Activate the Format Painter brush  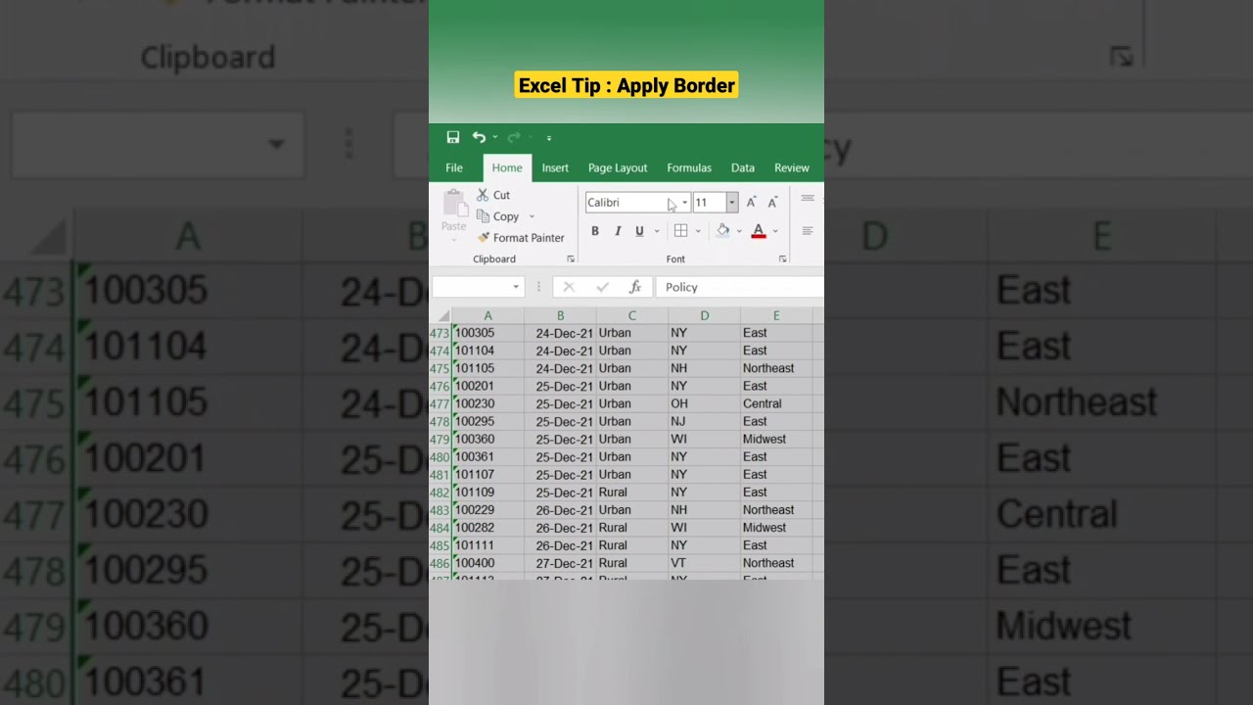click(484, 238)
